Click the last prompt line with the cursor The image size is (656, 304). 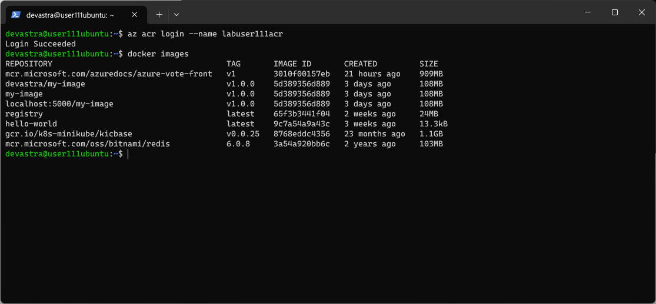67,154
